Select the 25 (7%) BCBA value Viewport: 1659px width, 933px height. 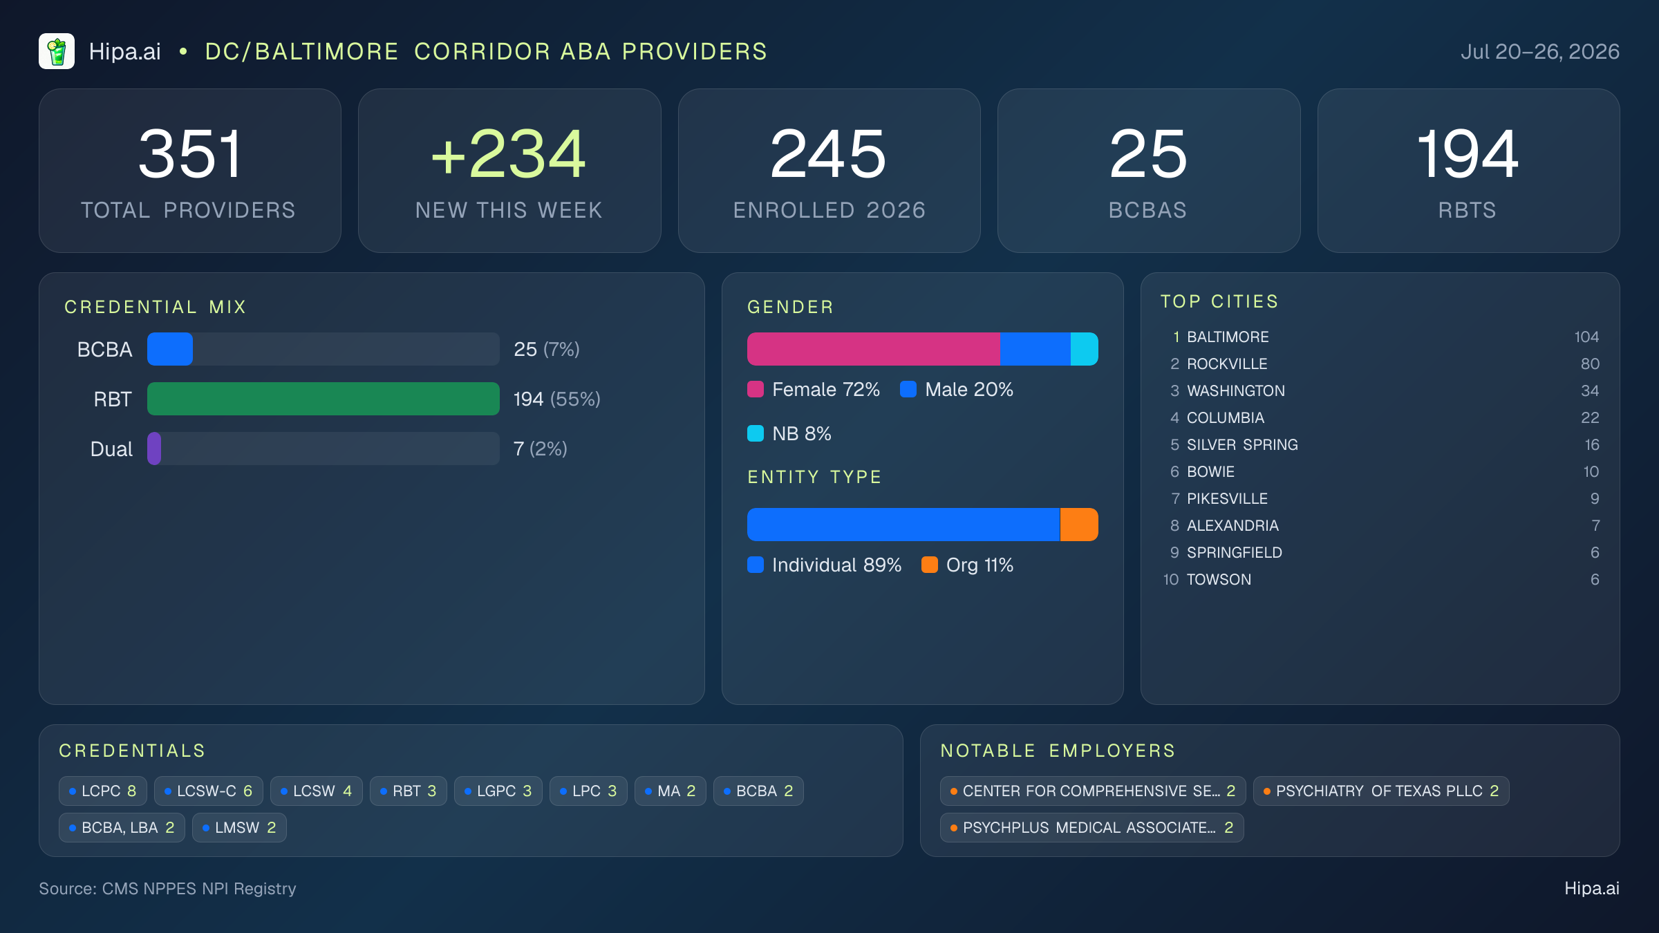point(547,349)
